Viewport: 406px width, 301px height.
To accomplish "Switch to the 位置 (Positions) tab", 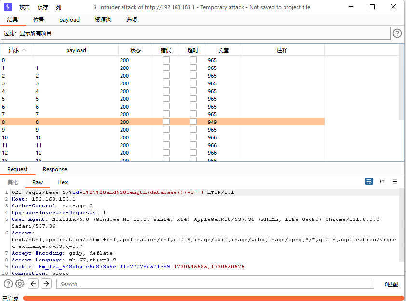I will point(39,20).
